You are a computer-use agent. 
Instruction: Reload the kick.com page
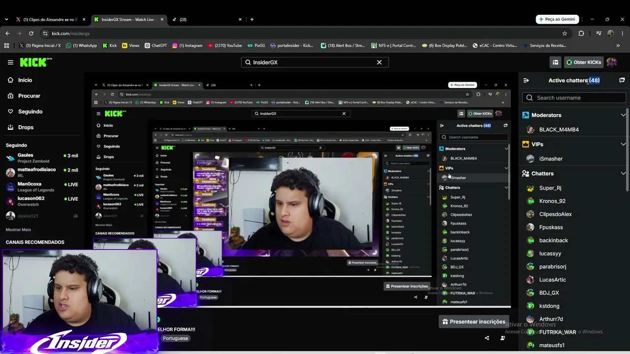click(31, 33)
